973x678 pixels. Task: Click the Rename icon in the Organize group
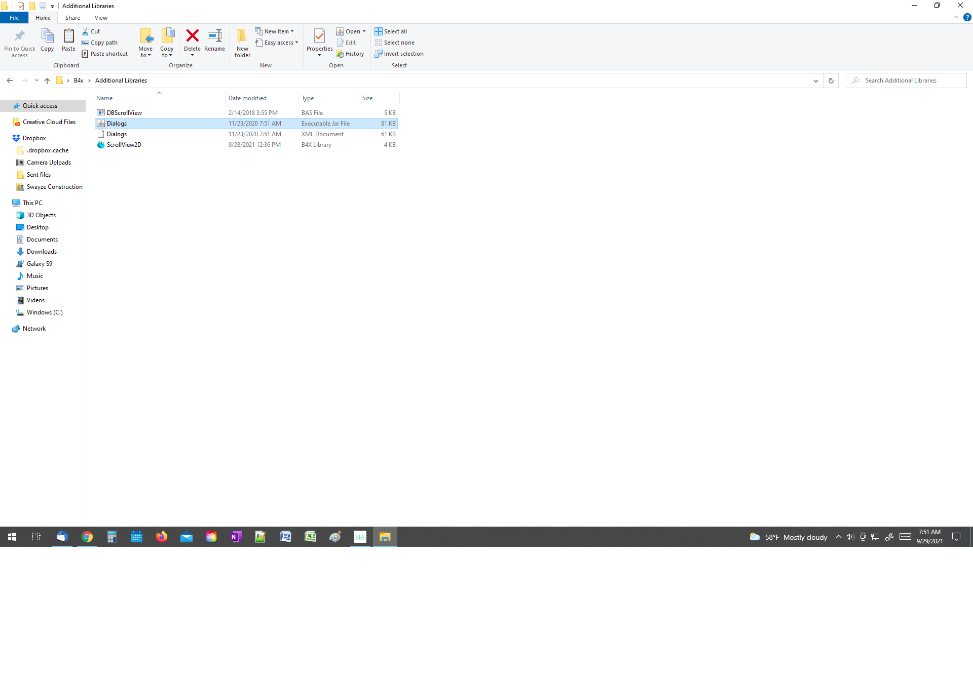pos(214,36)
